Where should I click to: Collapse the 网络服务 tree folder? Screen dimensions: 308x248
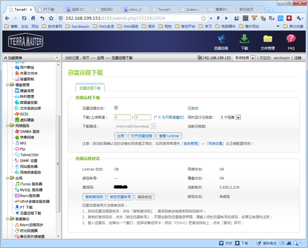(x=8, y=126)
